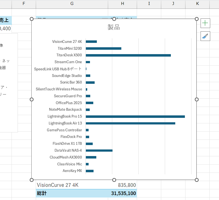219x200 pixels.
Task: Click the TitanMini S200 axis label
Action: tap(70, 48)
